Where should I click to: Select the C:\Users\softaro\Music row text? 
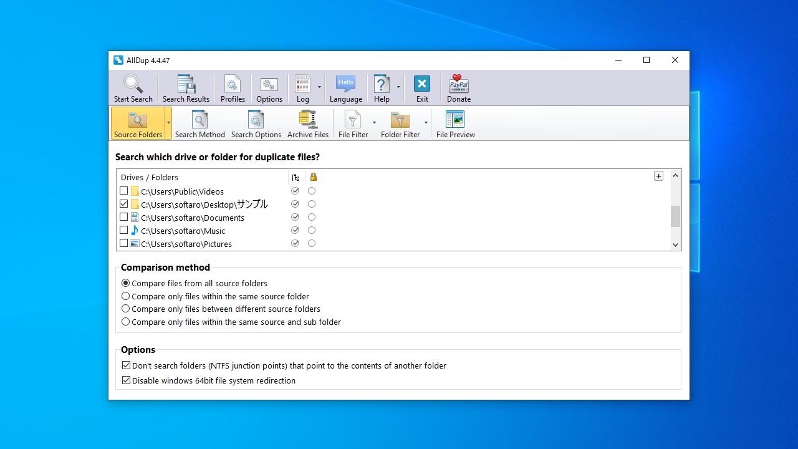click(x=183, y=231)
